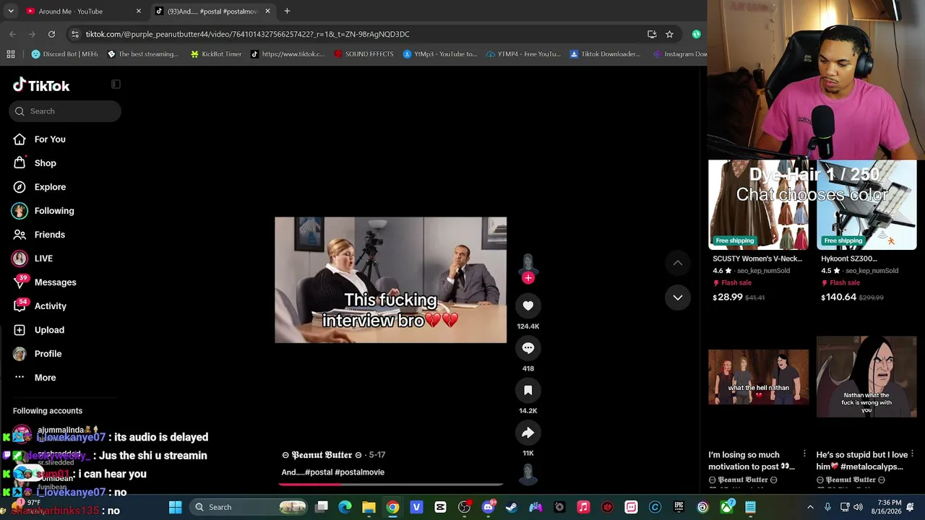Open the YtMp3 bookmark
The width and height of the screenshot is (925, 520).
pyautogui.click(x=440, y=54)
